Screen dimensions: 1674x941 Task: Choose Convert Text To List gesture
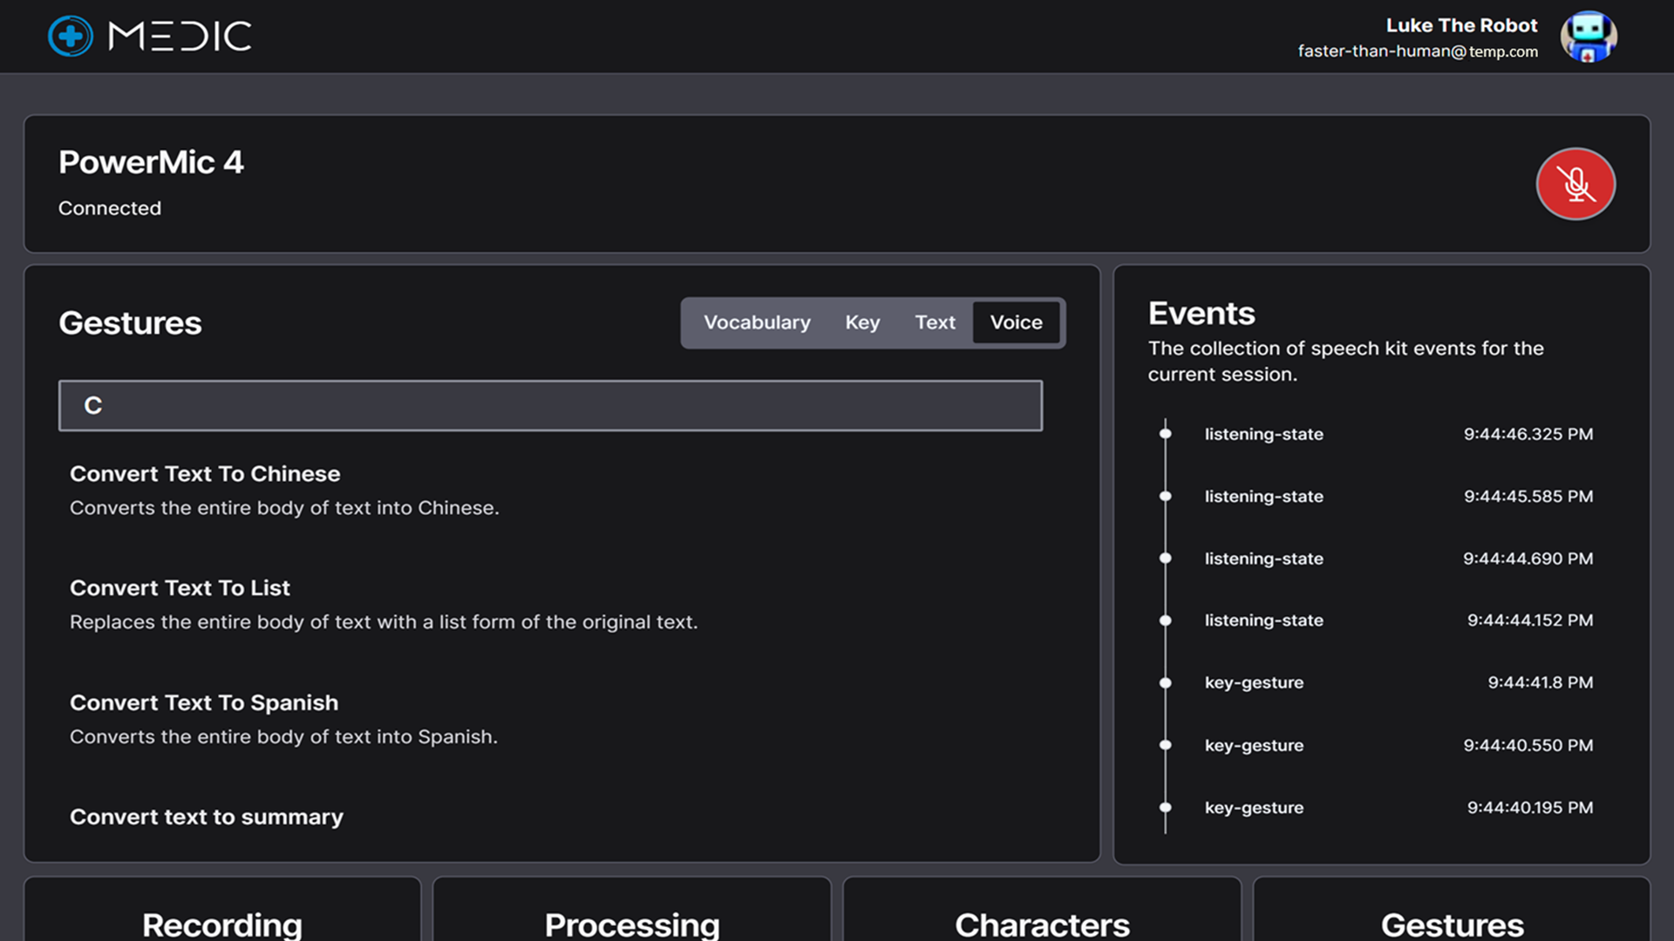click(x=180, y=588)
